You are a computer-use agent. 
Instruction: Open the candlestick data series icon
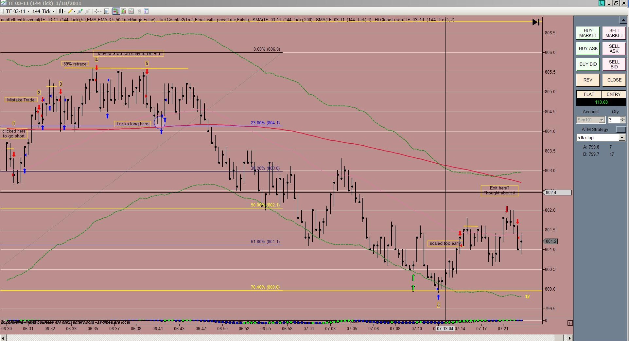[124, 11]
